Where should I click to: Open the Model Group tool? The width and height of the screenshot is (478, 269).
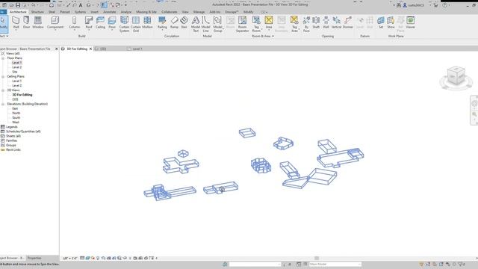pyautogui.click(x=217, y=24)
